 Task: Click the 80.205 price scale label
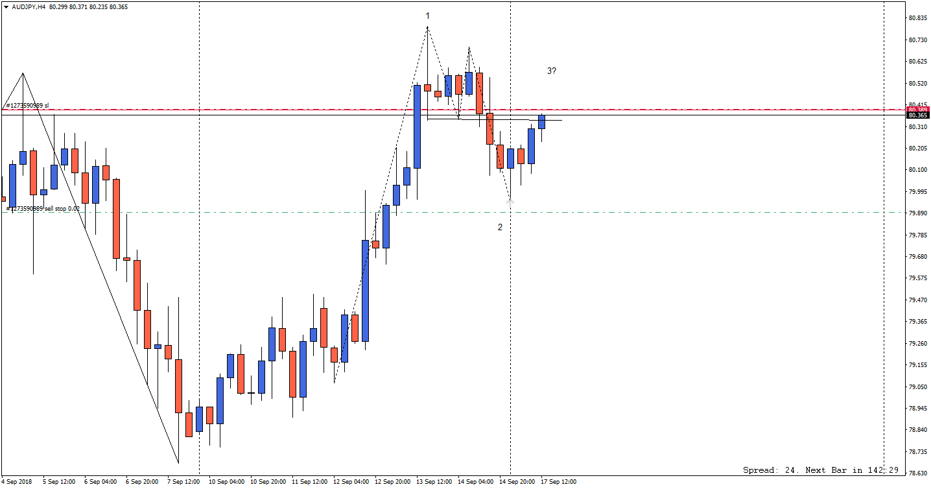(917, 149)
